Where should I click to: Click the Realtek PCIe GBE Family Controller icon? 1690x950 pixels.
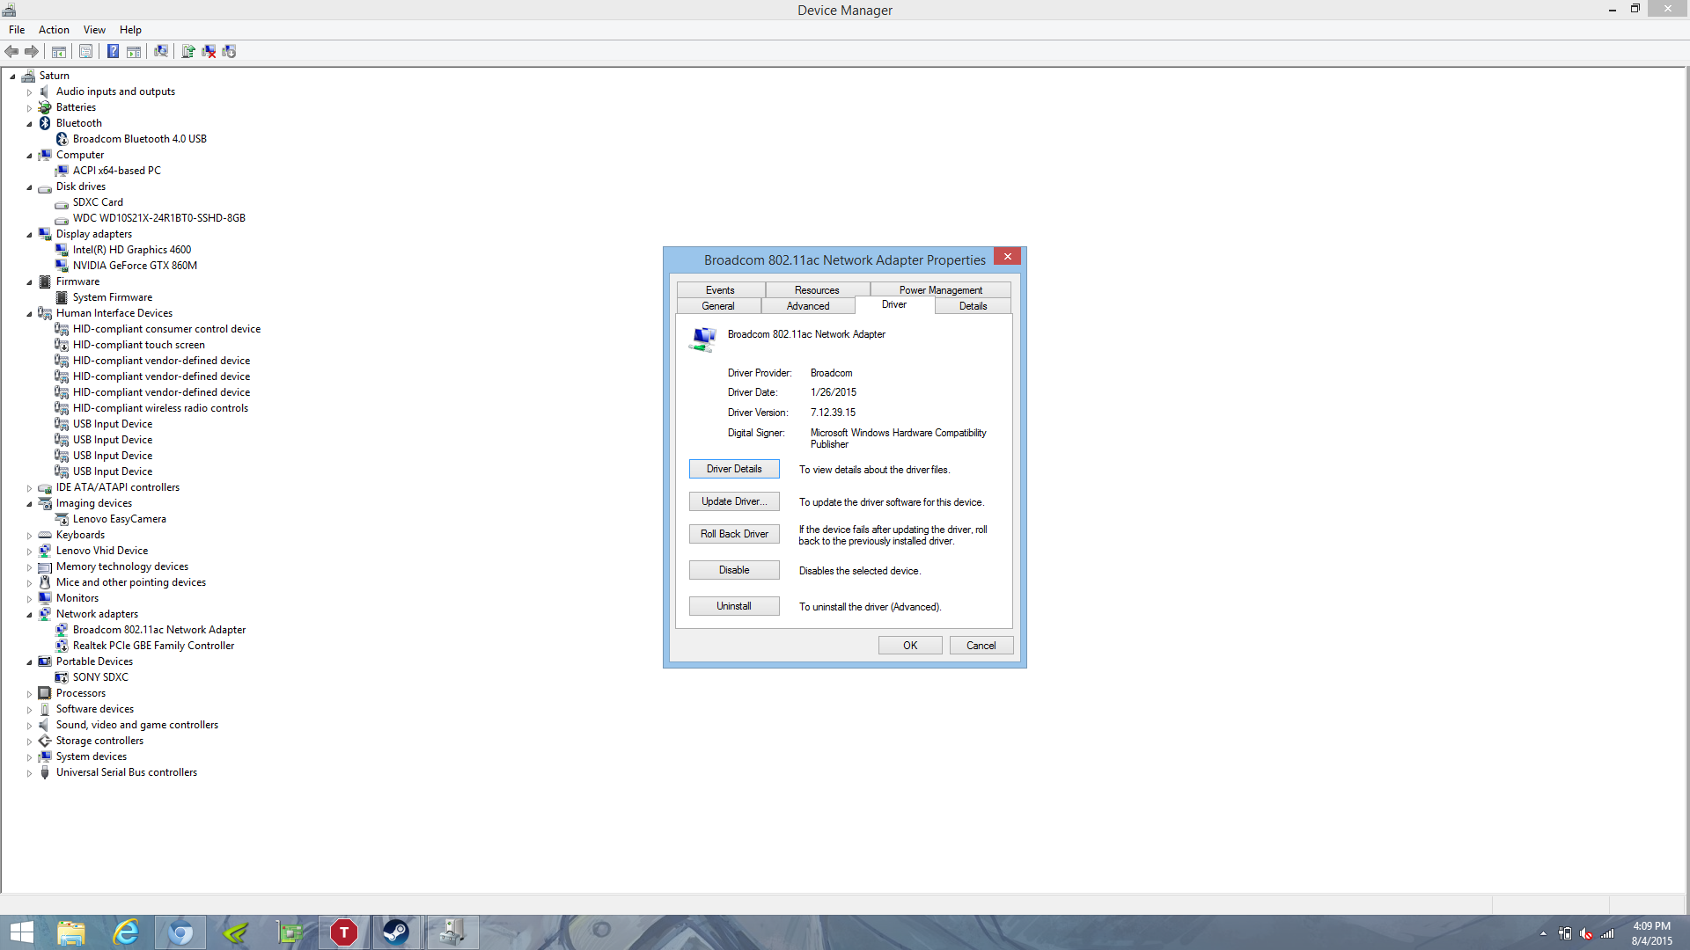coord(62,646)
